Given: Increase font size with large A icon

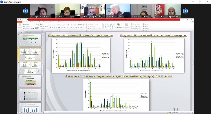Looking at the screenshot, I should [x=64, y=25].
